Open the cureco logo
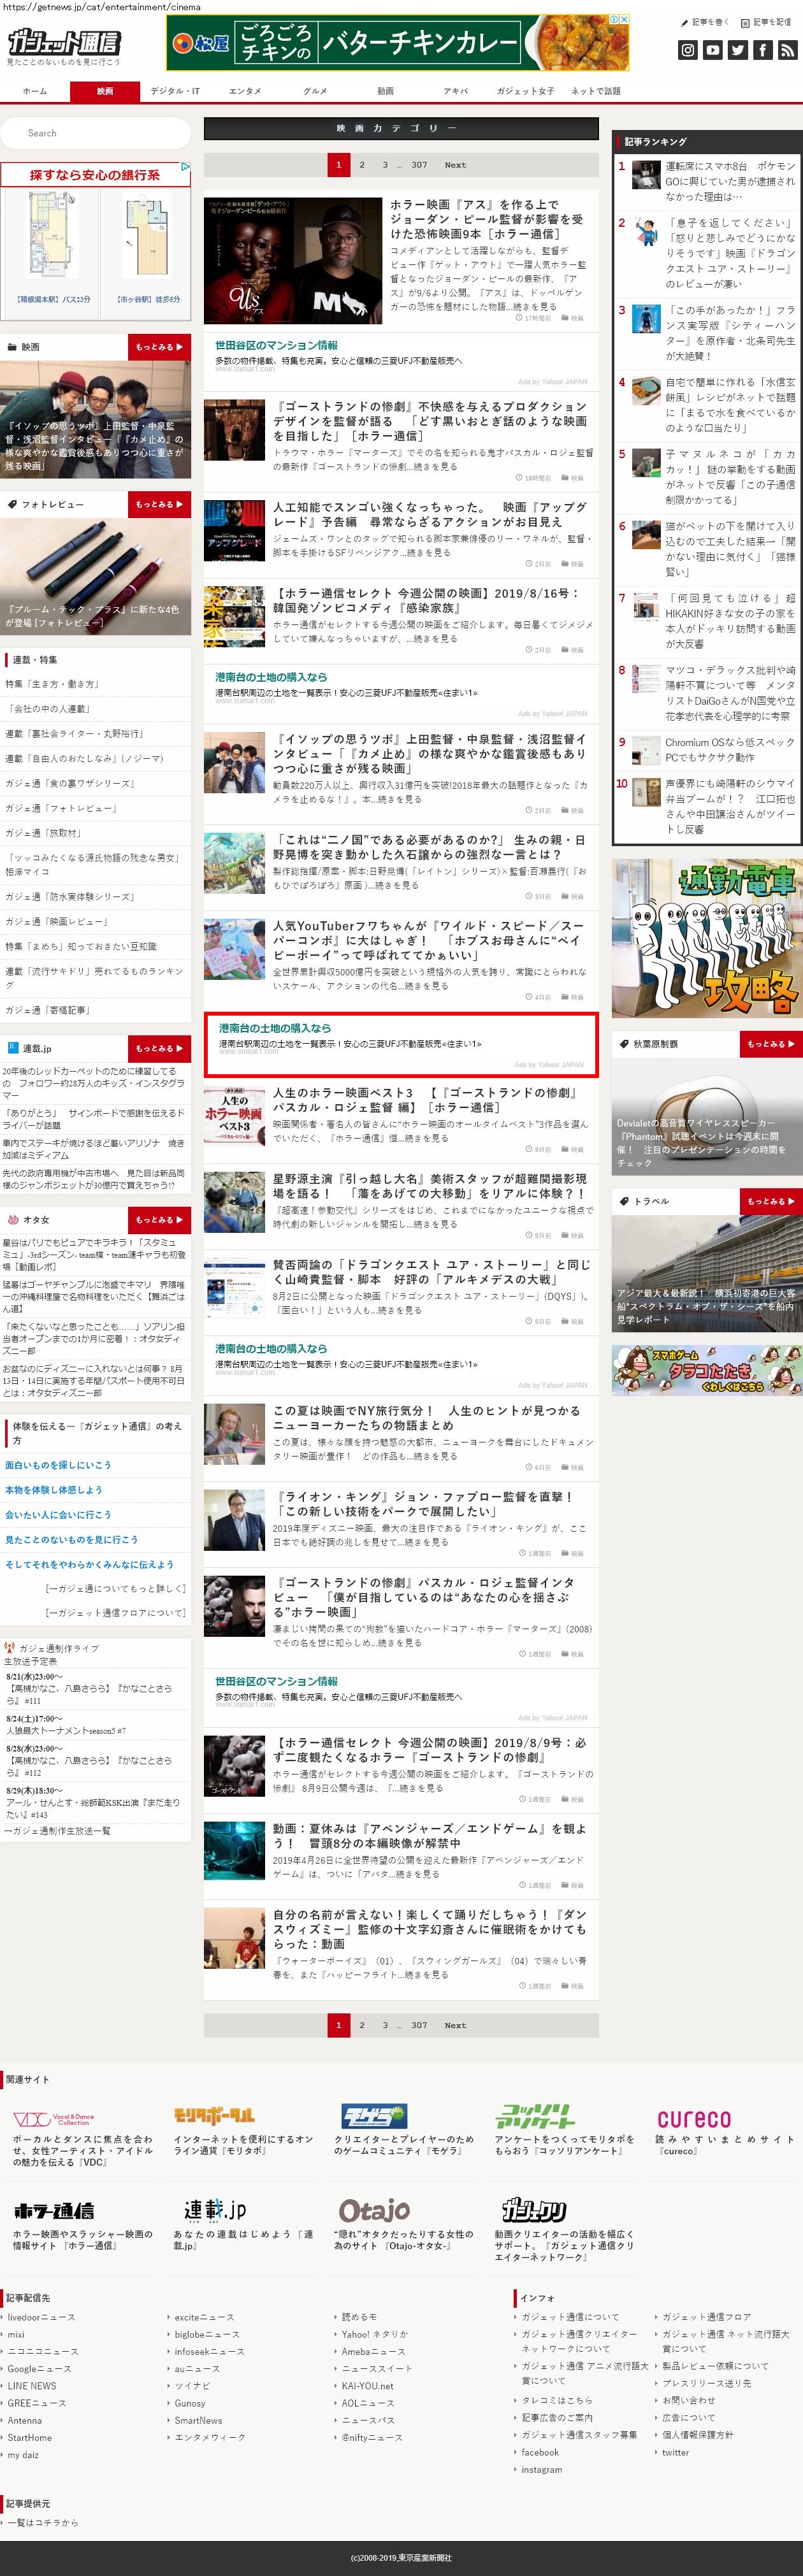The width and height of the screenshot is (803, 2576). 694,2118
